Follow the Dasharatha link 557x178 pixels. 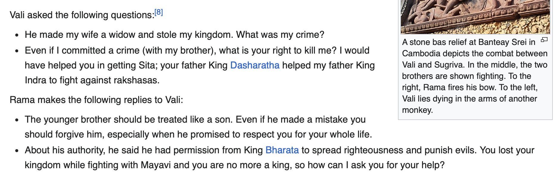[x=255, y=65]
